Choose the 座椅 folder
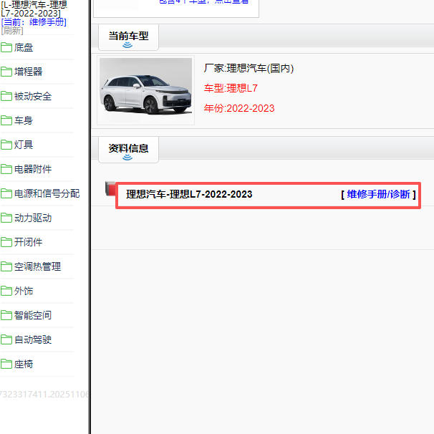Image resolution: width=434 pixels, height=434 pixels. pos(24,364)
